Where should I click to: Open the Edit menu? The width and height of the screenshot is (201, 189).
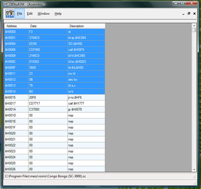click(30, 13)
